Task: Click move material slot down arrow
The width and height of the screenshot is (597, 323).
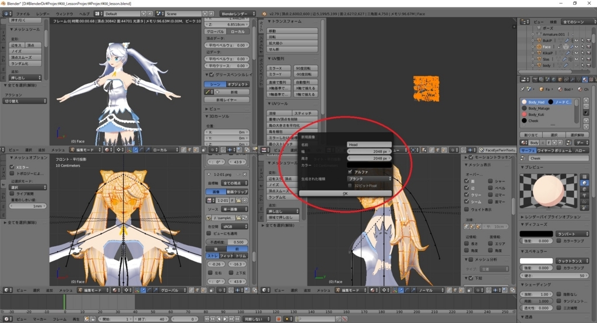Action: coord(586,127)
